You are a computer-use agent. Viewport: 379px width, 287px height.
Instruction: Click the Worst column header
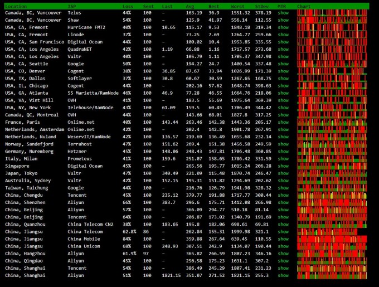pyautogui.click(x=237, y=6)
